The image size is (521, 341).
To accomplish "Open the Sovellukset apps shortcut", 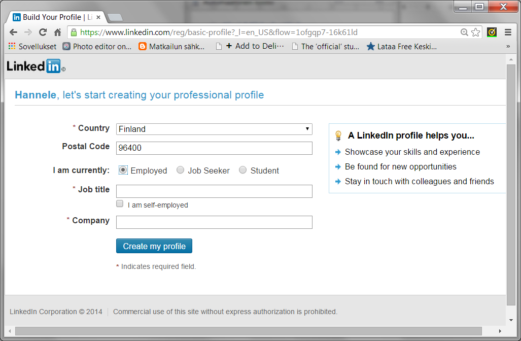I will pos(32,47).
